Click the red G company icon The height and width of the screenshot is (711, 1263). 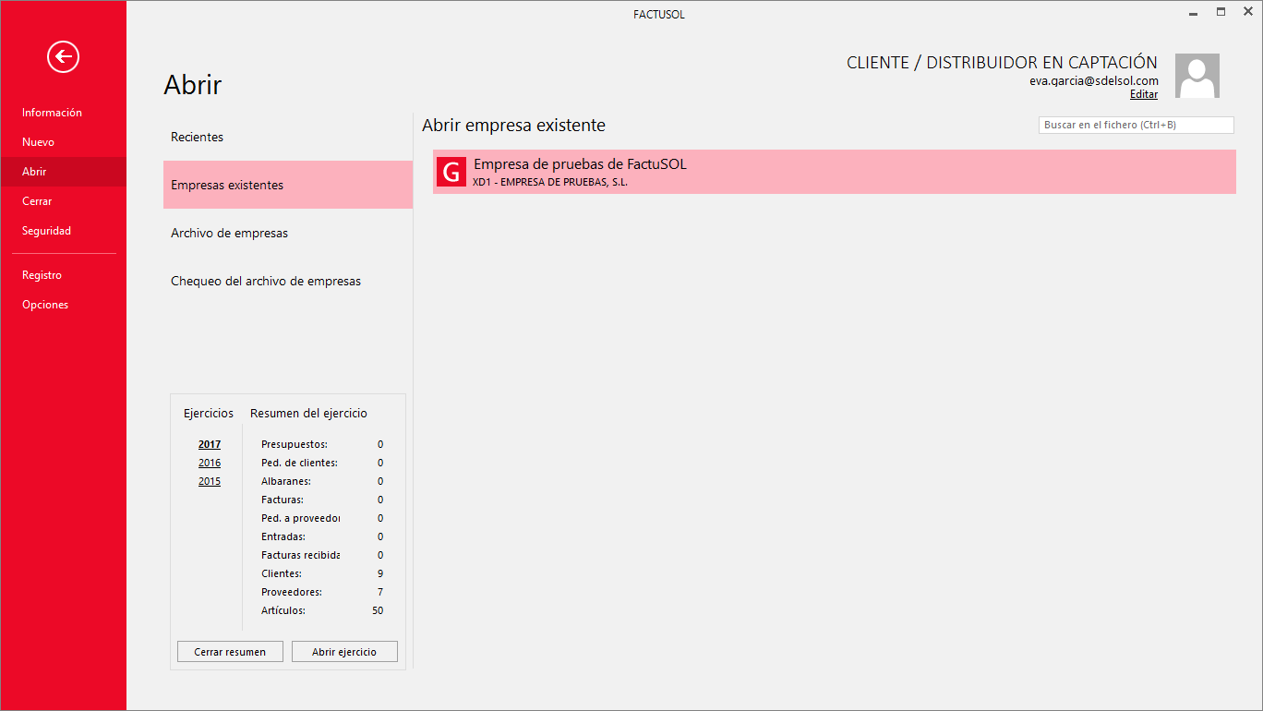coord(451,173)
